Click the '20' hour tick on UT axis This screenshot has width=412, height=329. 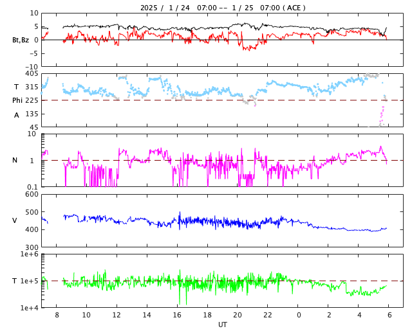[238, 315]
